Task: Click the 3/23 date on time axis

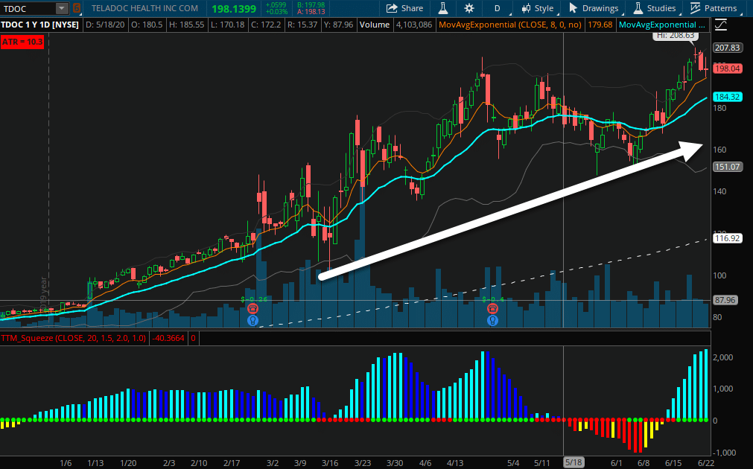Action: (363, 463)
